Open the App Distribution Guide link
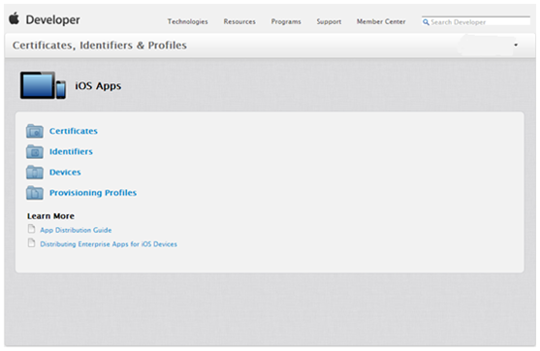 click(76, 230)
